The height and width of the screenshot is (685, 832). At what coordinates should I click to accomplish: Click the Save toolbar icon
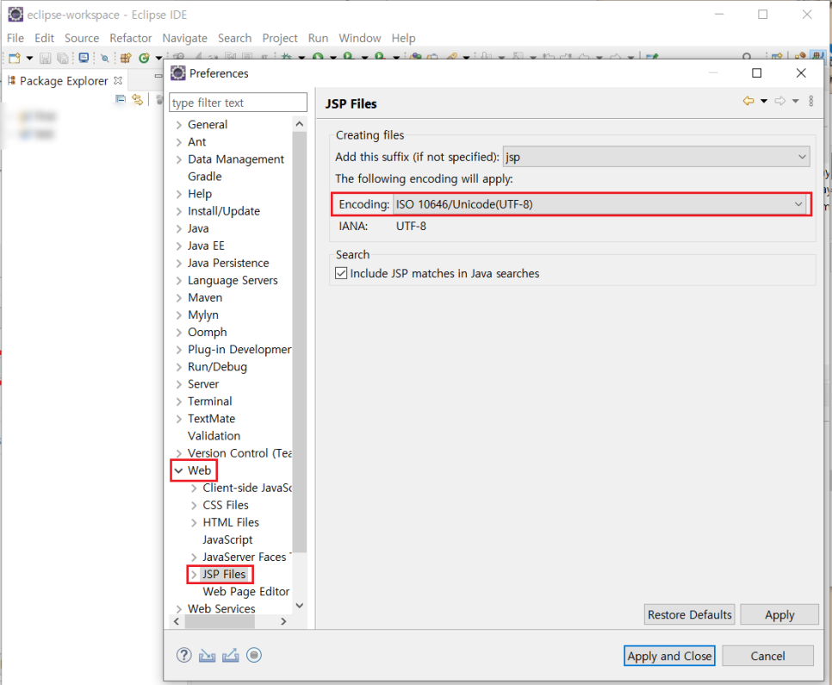tap(46, 58)
